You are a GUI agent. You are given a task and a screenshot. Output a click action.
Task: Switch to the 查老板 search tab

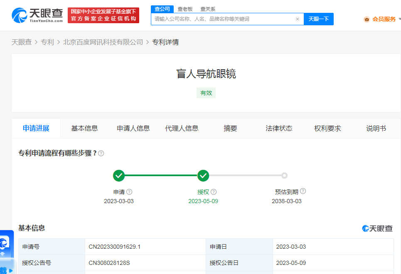coord(185,9)
